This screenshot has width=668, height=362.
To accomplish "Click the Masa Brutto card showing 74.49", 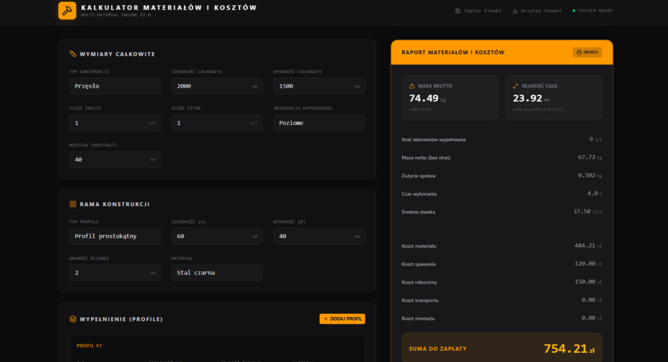I will [x=450, y=98].
